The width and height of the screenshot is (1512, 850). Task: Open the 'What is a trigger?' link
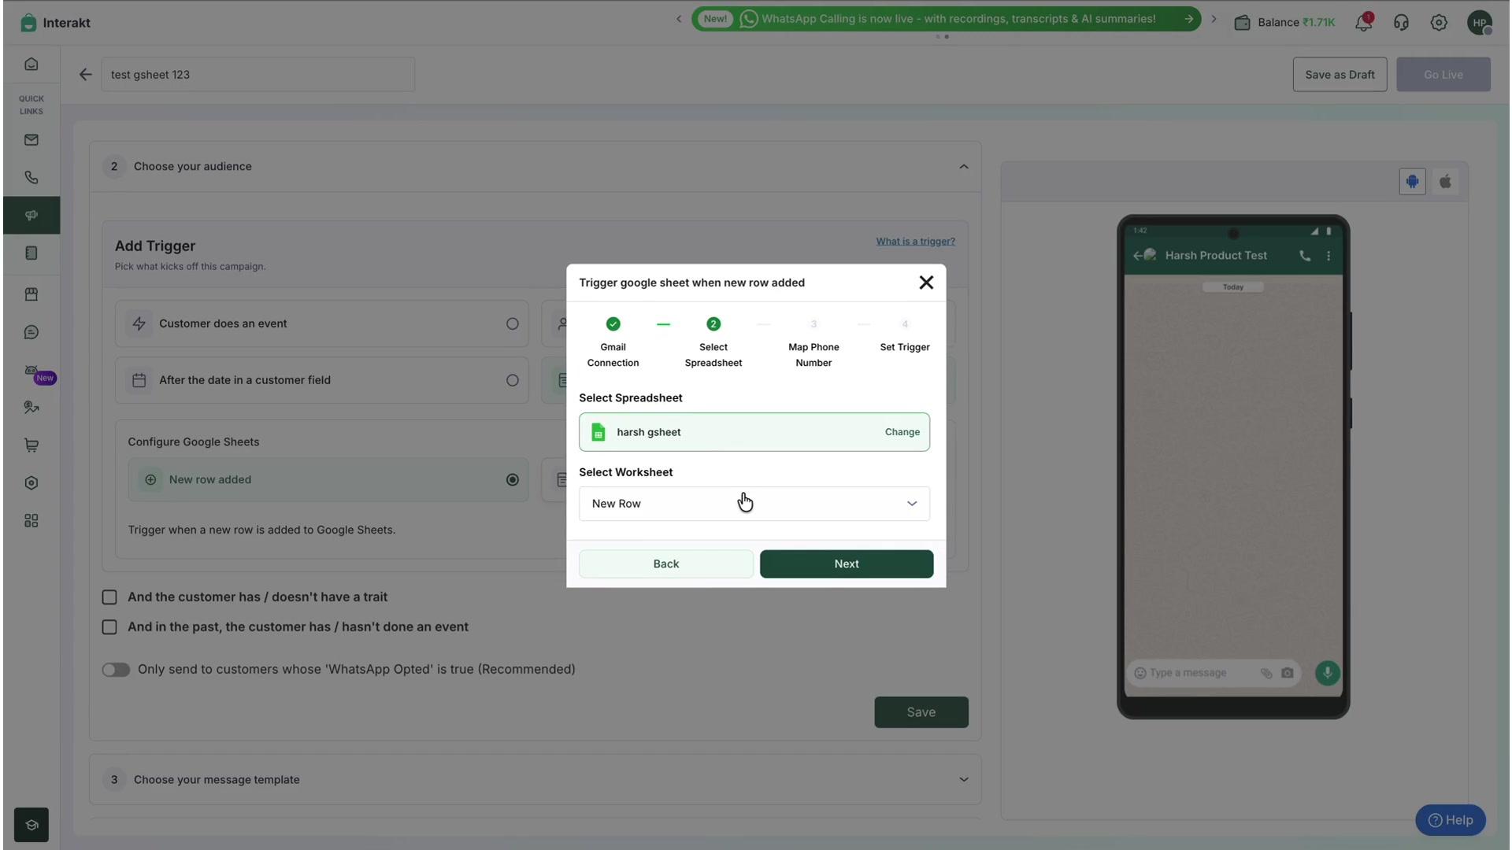(x=915, y=242)
